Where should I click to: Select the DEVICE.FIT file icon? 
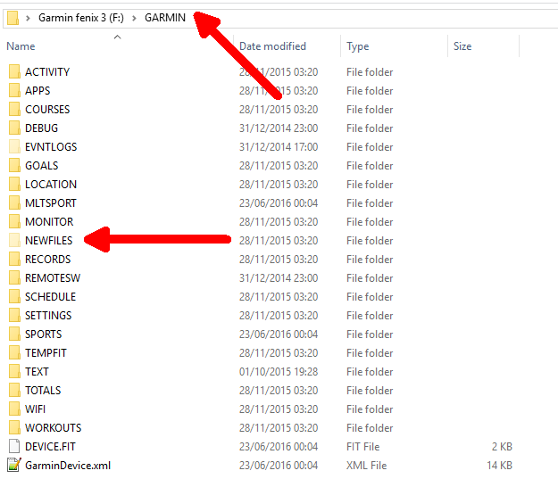coord(13,447)
